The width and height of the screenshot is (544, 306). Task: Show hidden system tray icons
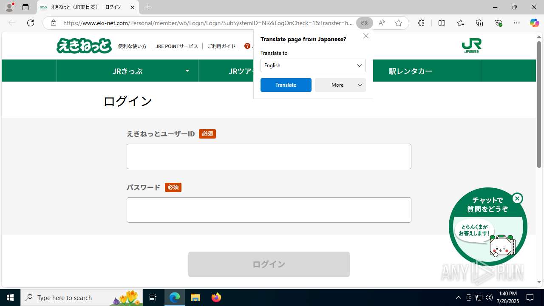(x=458, y=297)
